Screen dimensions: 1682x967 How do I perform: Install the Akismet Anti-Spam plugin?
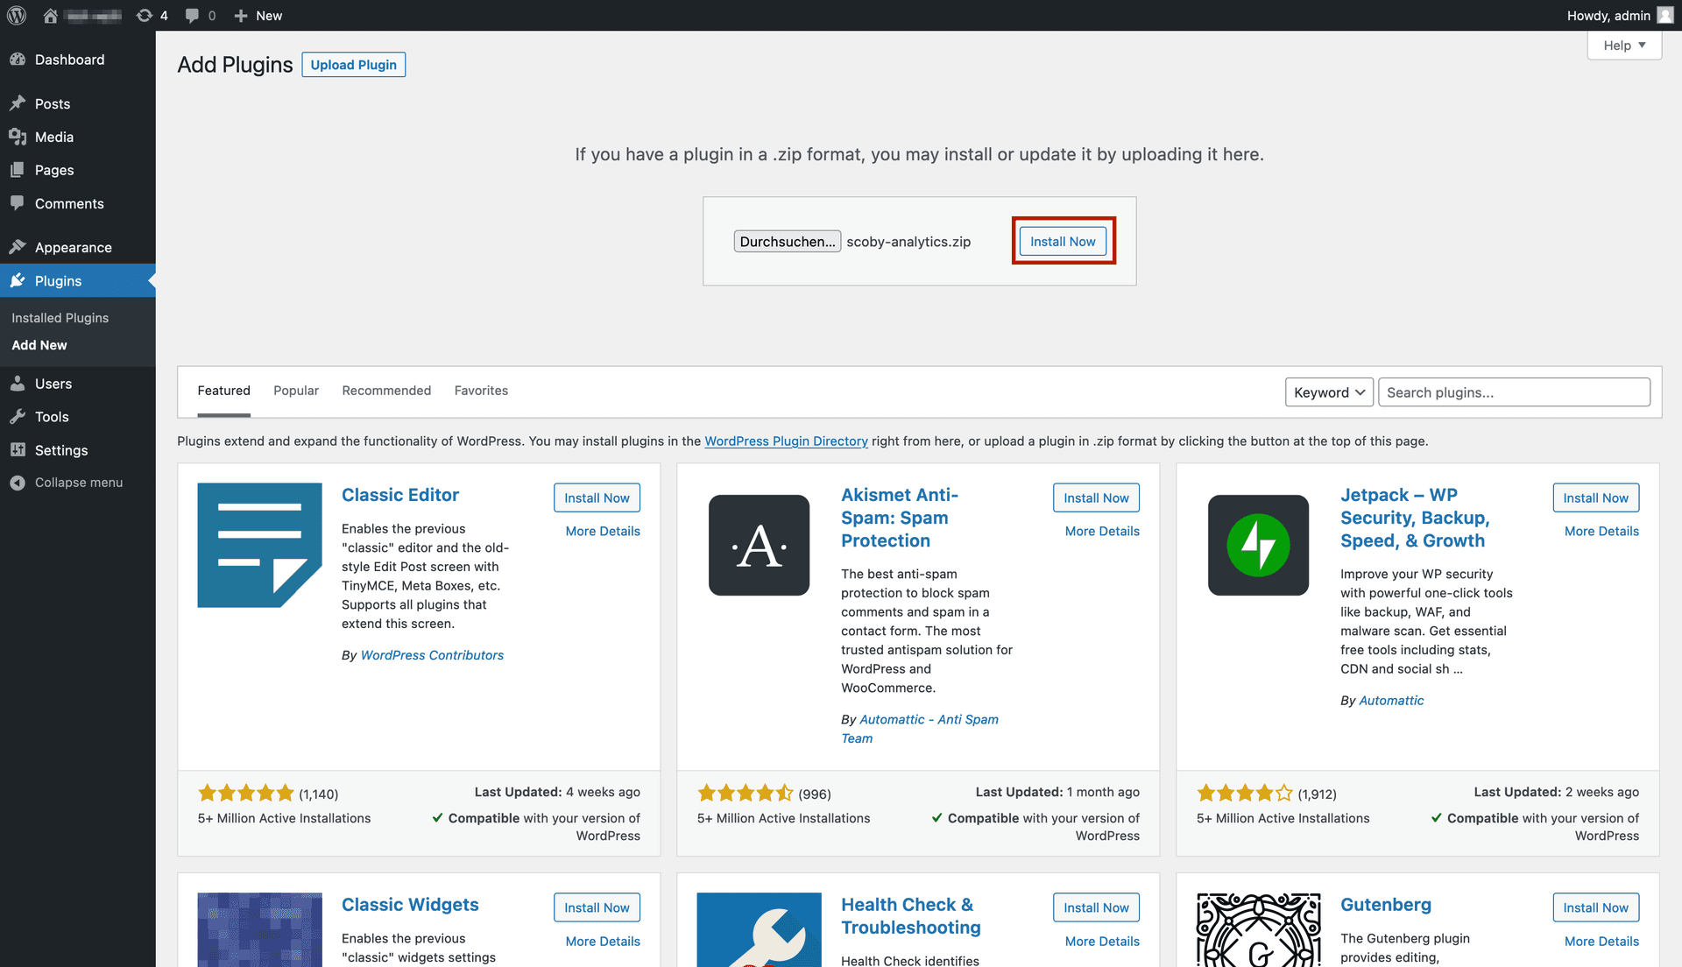click(1096, 498)
